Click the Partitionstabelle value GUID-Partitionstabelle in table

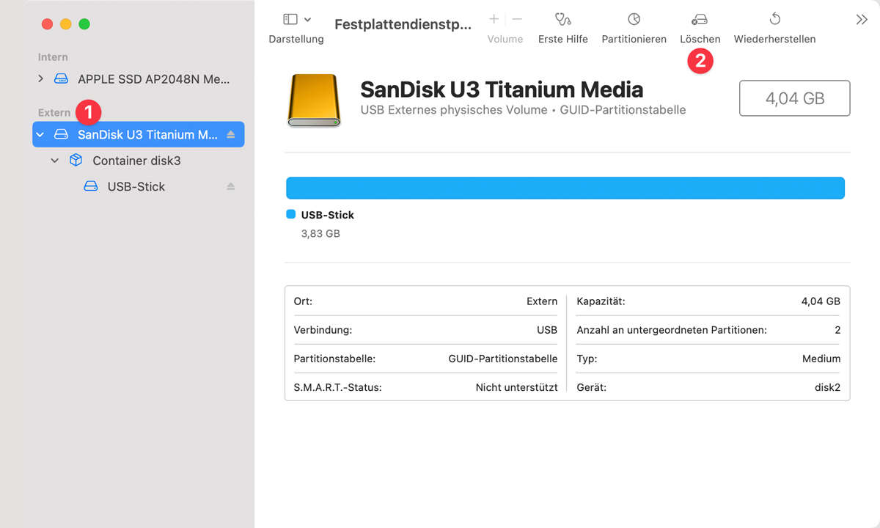coord(503,359)
